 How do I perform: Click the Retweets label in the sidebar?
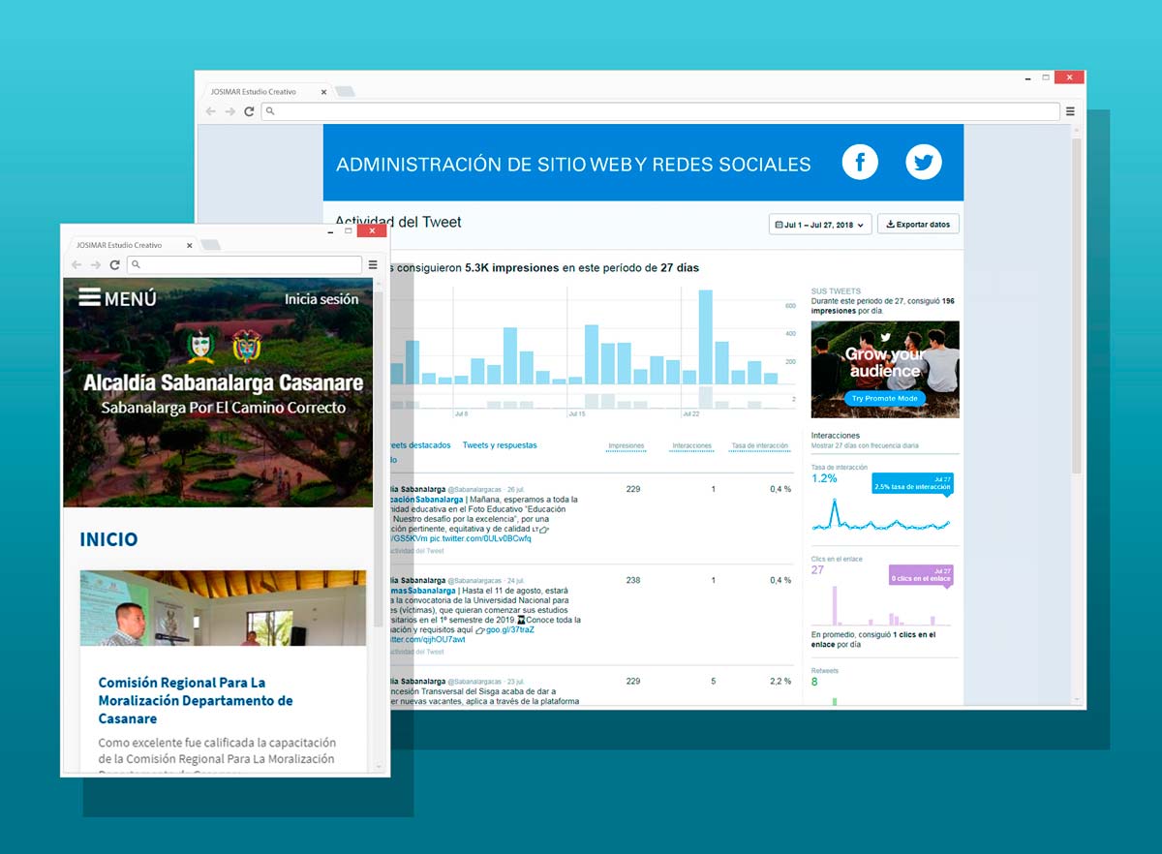click(825, 671)
